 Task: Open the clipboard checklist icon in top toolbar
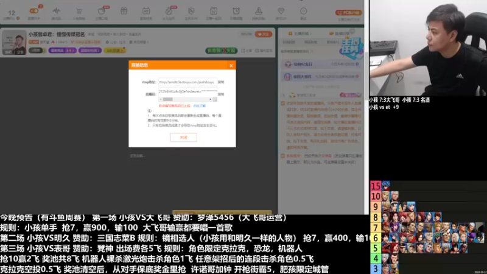click(214, 11)
